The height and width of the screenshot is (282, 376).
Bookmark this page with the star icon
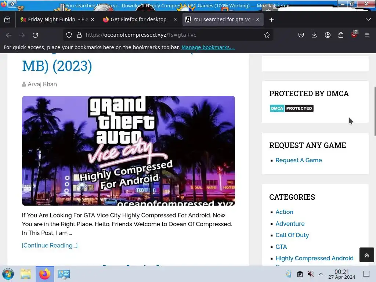[267, 35]
